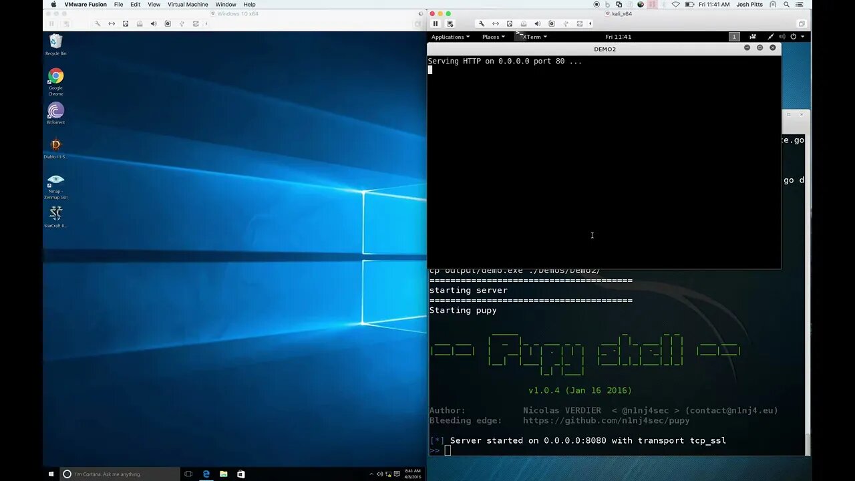Click the kali_x64 CD/DVD drive icon
855x481 pixels.
[523, 23]
